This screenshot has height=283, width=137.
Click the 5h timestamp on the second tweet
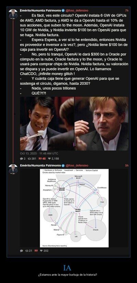(127, 165)
